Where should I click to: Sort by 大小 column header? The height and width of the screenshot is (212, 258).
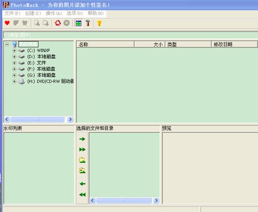point(149,45)
